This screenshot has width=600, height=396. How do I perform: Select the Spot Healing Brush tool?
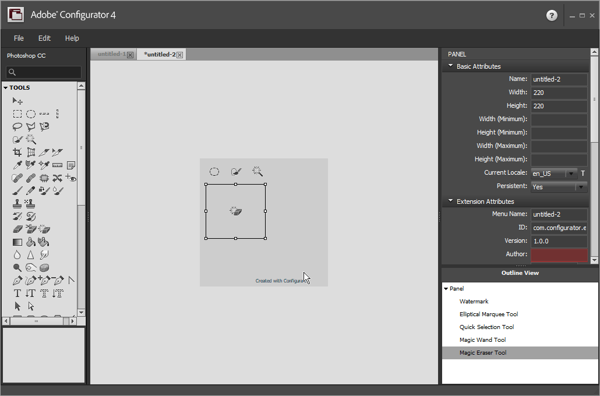click(x=17, y=178)
